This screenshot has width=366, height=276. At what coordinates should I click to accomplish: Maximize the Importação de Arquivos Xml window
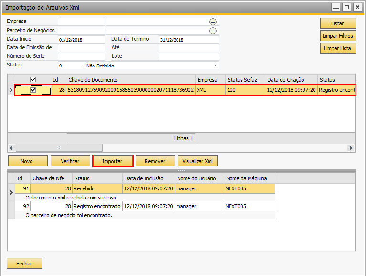click(x=346, y=8)
